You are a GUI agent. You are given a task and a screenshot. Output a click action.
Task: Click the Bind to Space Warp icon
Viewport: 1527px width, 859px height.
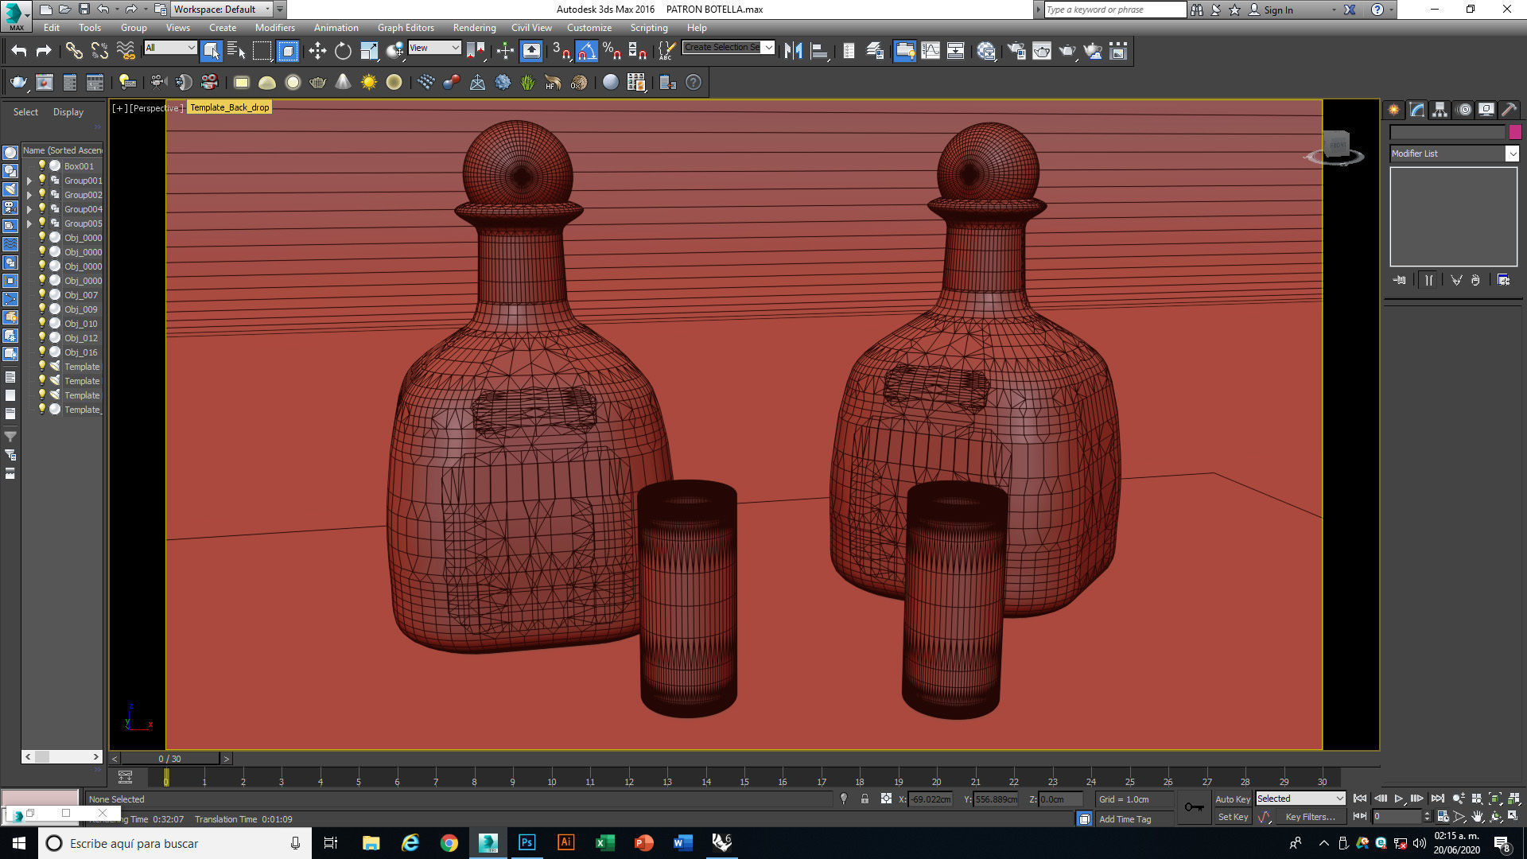coord(126,51)
